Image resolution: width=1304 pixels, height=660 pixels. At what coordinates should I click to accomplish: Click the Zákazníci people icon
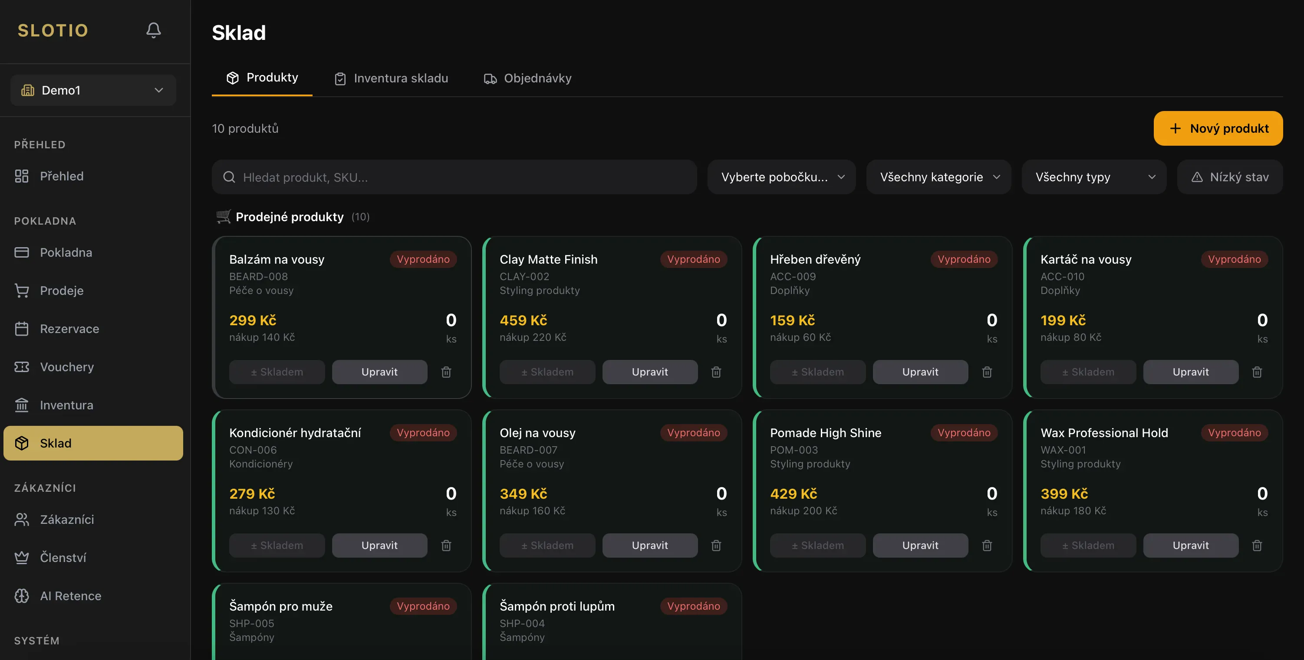pos(22,520)
